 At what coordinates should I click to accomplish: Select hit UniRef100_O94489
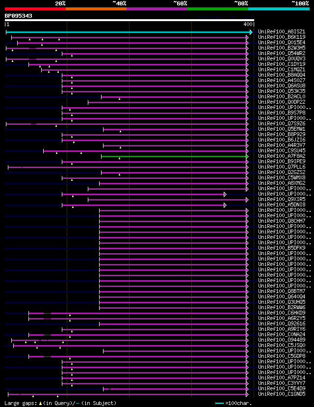pyautogui.click(x=282, y=340)
